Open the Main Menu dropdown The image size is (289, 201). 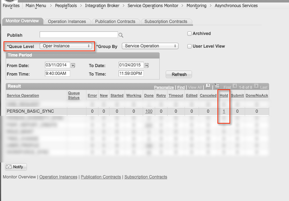coord(36,6)
